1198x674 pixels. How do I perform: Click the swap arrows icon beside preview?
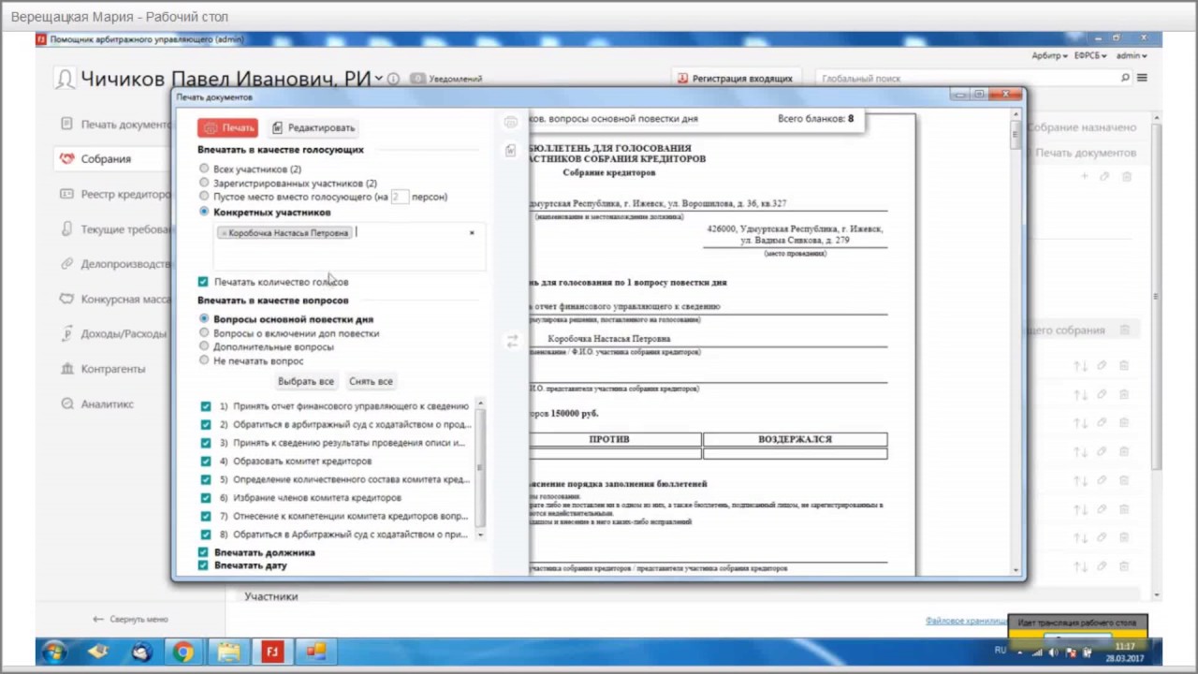(512, 342)
